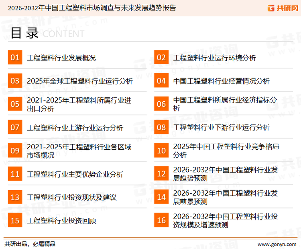Viewport: 301px width, 249px height.
Task: Click the orange 03 number box
Action: [x=15, y=80]
